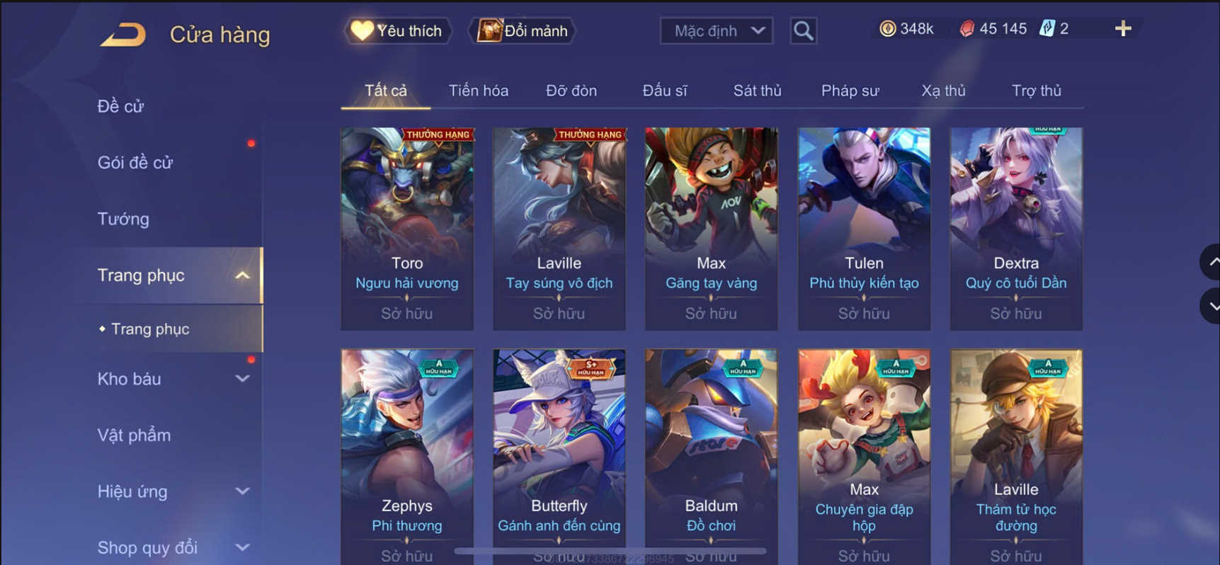This screenshot has width=1220, height=565.
Task: Expand the Hiệu ứng sidebar section
Action: [x=242, y=491]
